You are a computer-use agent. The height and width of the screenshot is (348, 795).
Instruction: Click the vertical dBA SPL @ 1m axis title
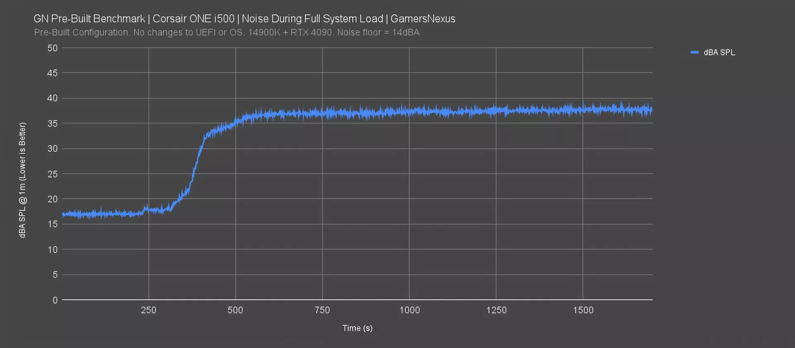point(22,180)
